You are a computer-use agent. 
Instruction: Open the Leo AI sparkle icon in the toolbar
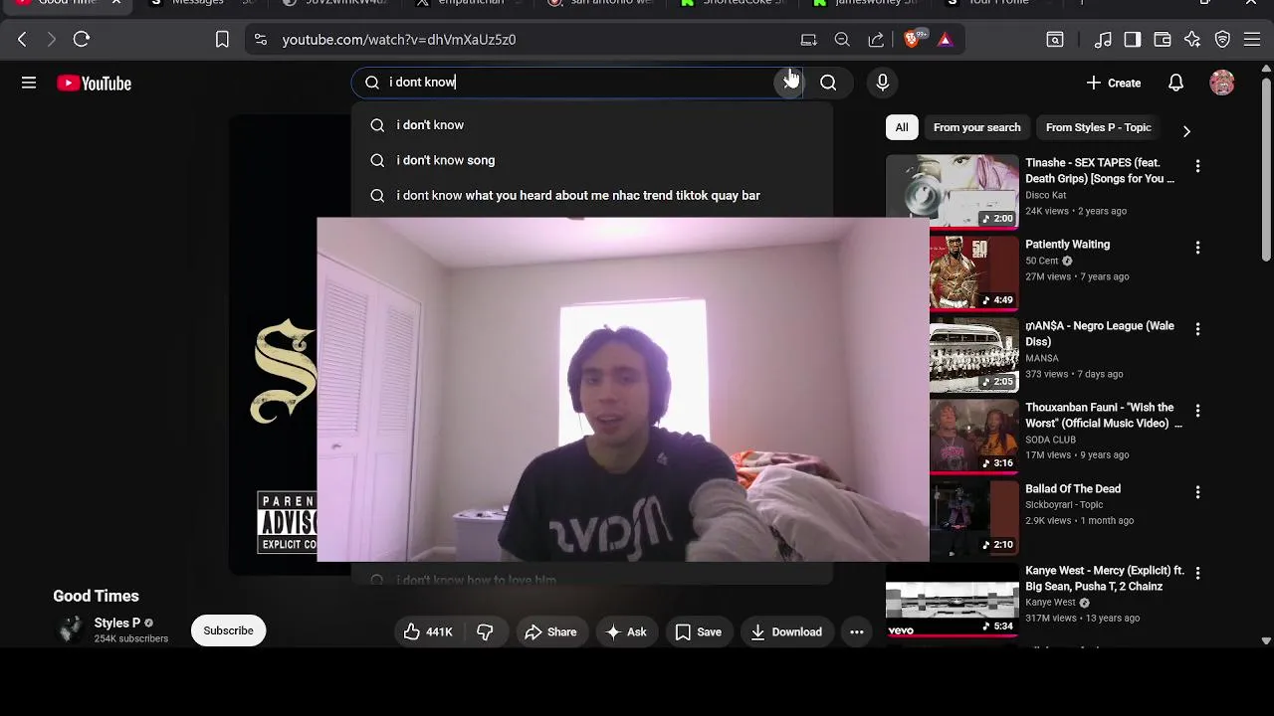coord(1192,40)
